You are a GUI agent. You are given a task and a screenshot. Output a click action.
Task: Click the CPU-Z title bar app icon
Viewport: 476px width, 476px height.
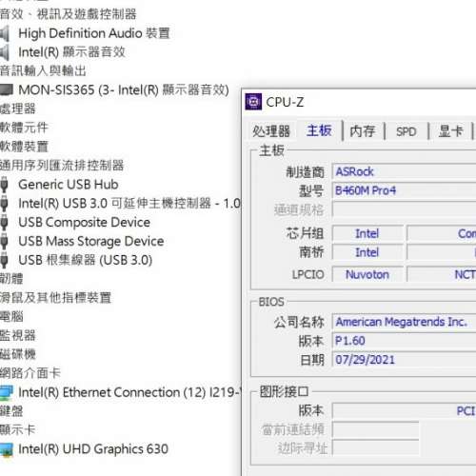tap(253, 102)
